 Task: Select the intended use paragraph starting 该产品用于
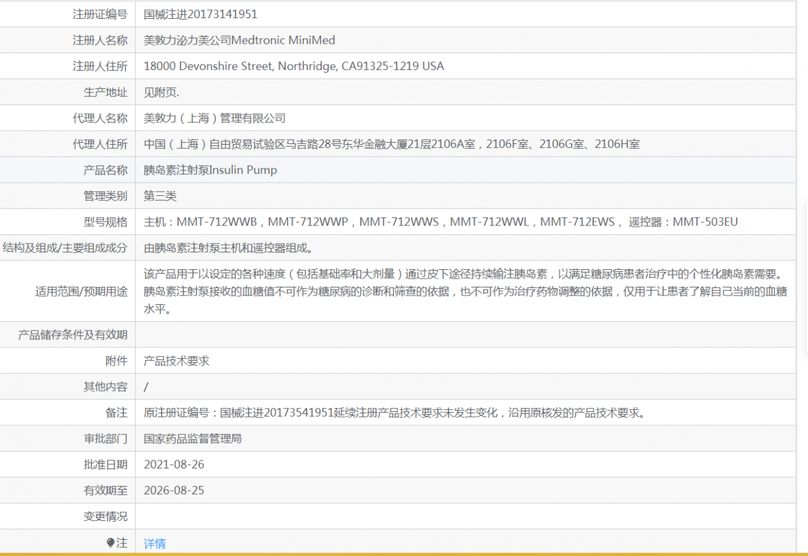tap(466, 292)
